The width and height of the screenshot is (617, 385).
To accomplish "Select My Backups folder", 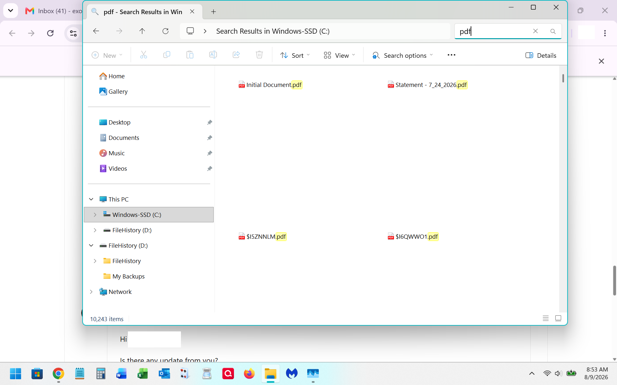I will tap(124, 276).
